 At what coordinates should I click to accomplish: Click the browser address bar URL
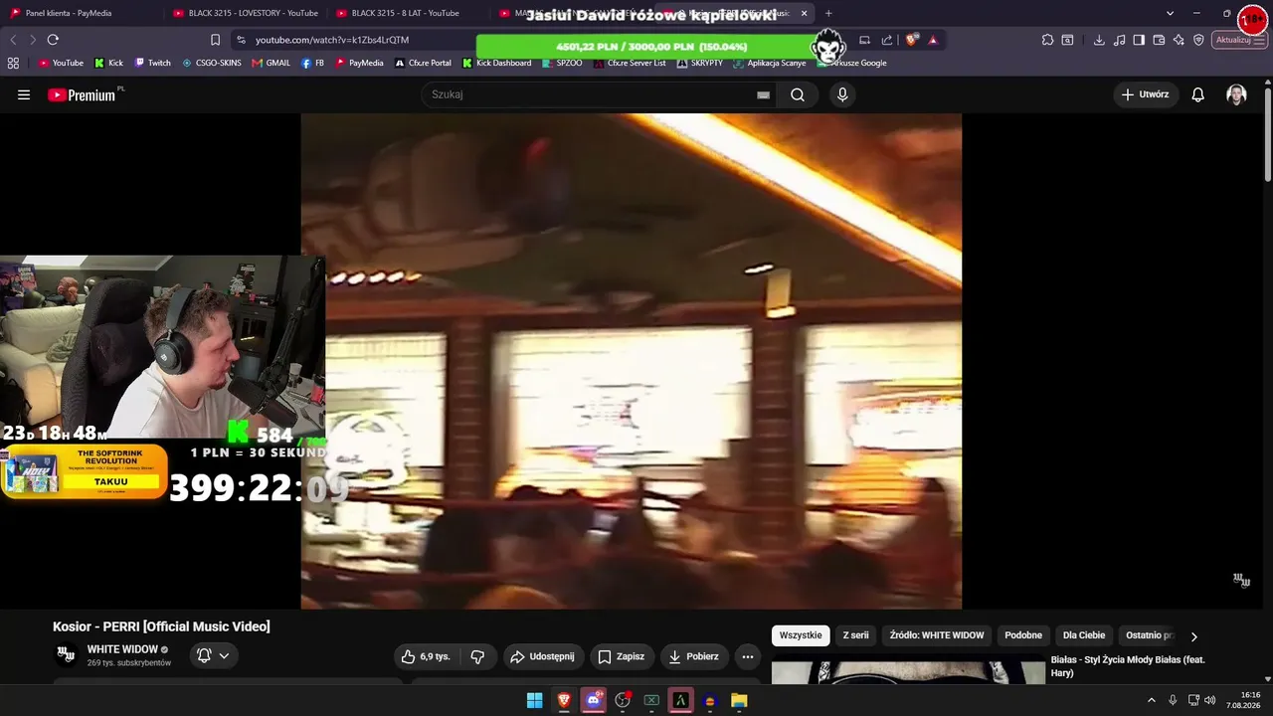(332, 40)
